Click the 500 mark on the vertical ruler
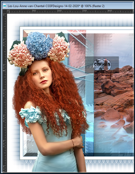Screen dimensions: 135x174 click(4, 144)
